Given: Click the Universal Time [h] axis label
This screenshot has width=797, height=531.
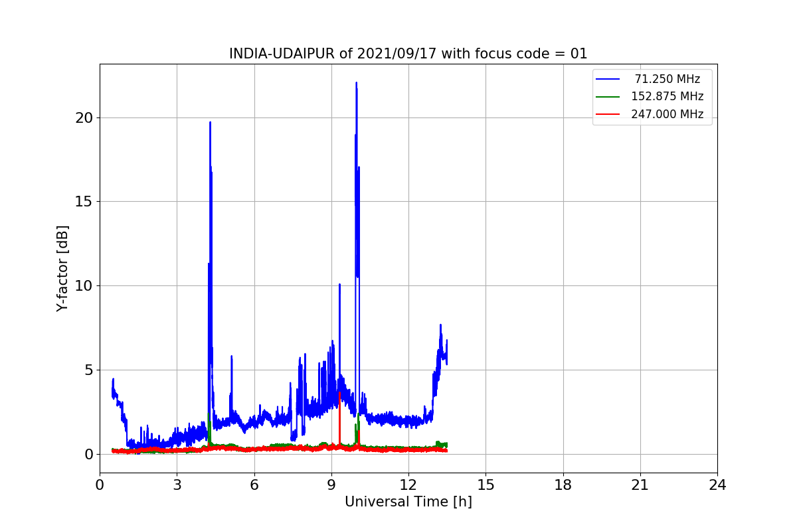Looking at the screenshot, I should [x=408, y=502].
